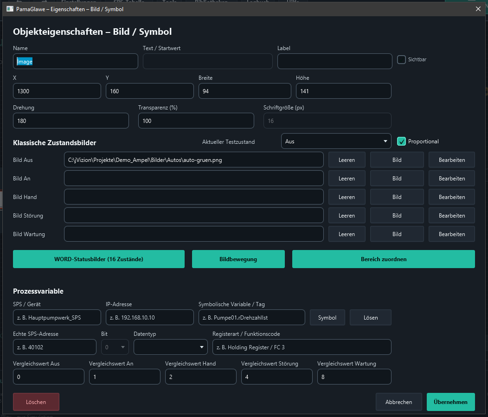
Task: Click Bild button in Bild Hand row
Action: 397,197
